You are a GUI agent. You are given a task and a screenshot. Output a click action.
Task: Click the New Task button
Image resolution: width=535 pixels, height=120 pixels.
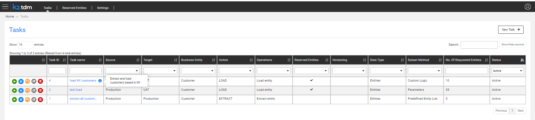[510, 30]
